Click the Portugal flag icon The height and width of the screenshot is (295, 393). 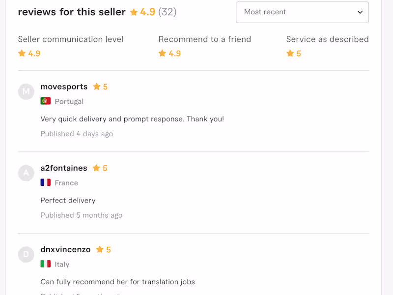coord(46,101)
